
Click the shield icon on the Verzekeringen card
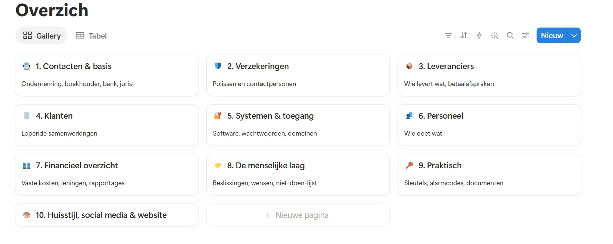[x=218, y=66]
